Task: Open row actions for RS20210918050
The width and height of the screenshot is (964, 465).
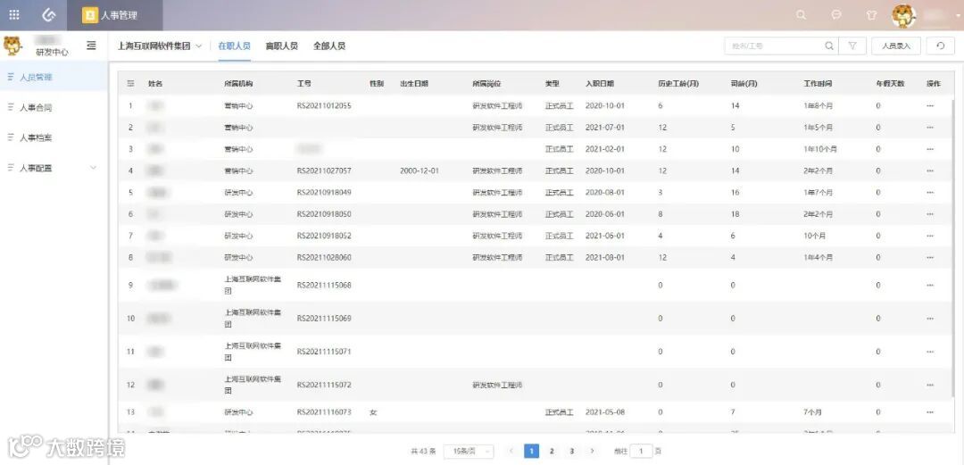Action: pyautogui.click(x=930, y=214)
